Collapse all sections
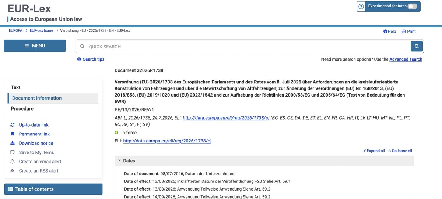The width and height of the screenshot is (442, 199). point(400,151)
